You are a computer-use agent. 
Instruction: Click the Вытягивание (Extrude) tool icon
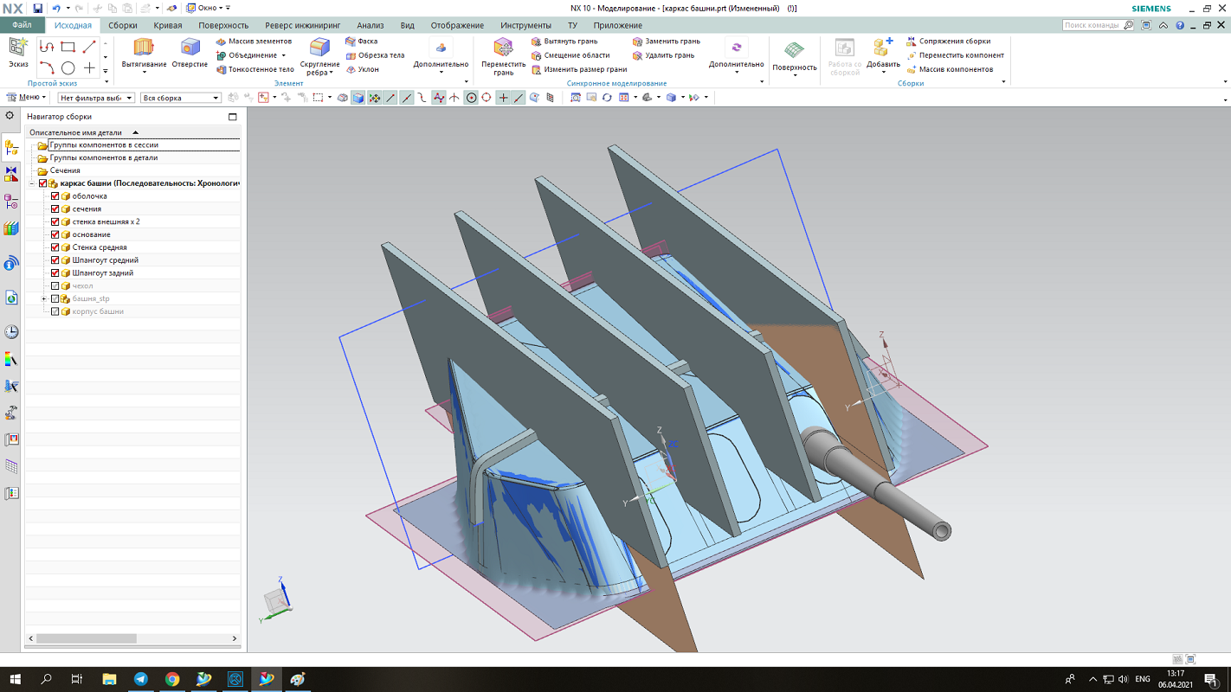tap(144, 48)
